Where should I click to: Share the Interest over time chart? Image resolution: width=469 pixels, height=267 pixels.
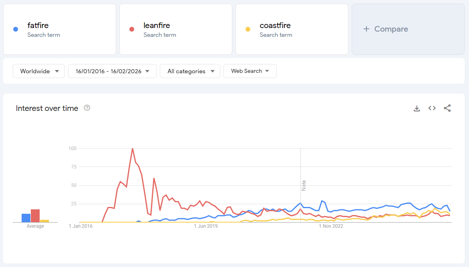[447, 108]
